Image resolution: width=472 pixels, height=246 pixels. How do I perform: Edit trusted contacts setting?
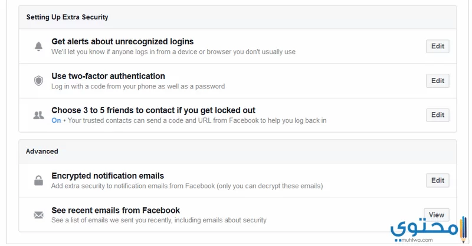[438, 115]
